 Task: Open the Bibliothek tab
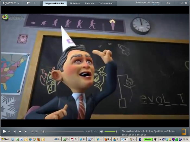coord(75,4)
